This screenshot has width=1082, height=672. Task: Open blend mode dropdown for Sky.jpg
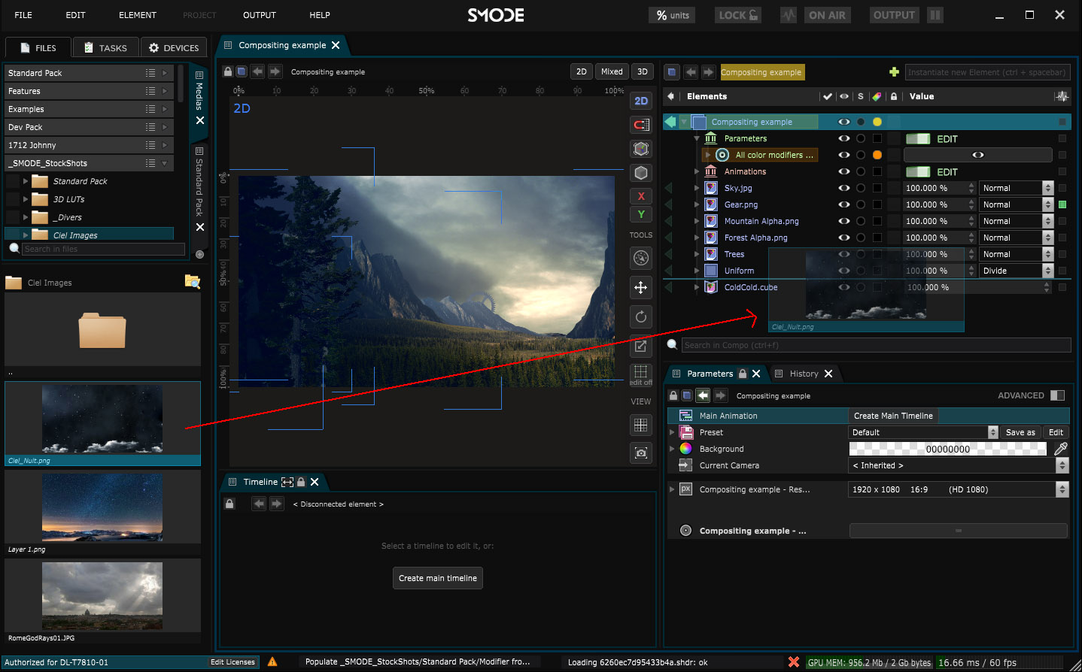[x=1016, y=188]
